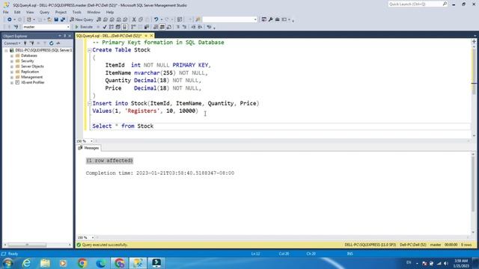
Task: Collapse the DELL-PC\SQLEXPRESS server node
Action: 6,50
